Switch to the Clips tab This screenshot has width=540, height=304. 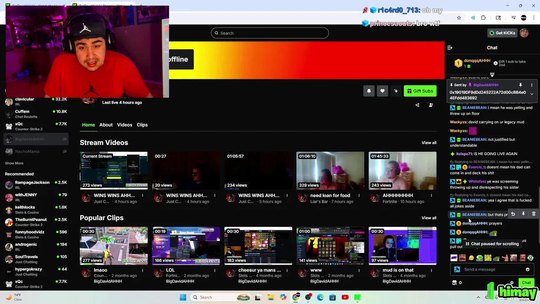coord(142,125)
